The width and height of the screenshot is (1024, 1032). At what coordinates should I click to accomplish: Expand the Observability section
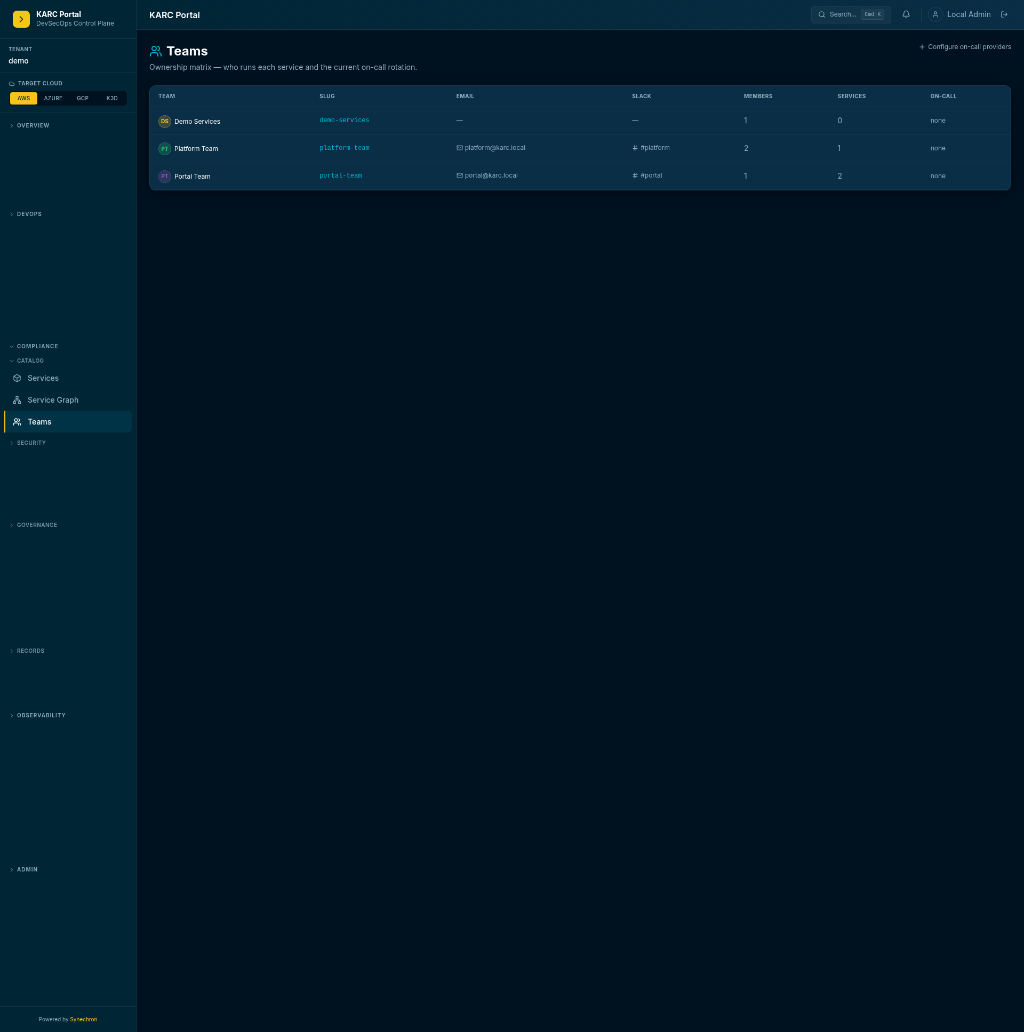coord(37,716)
